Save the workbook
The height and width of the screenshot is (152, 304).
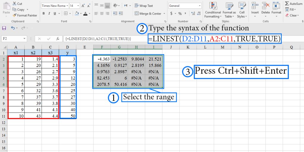coord(4,28)
